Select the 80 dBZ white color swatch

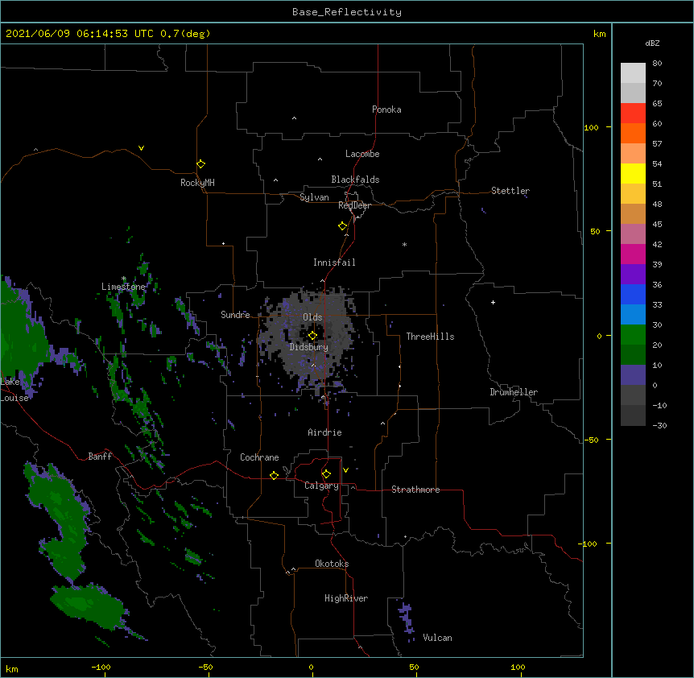(633, 73)
